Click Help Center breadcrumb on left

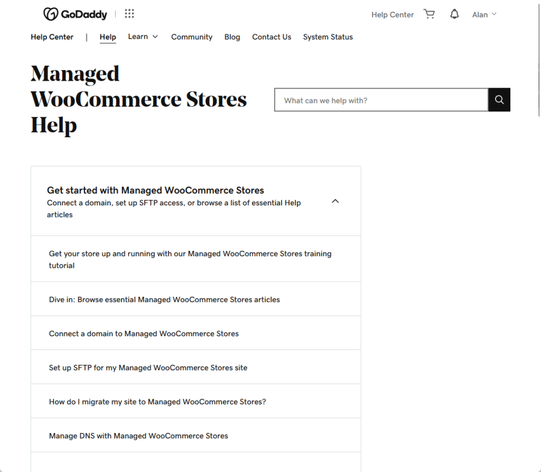[x=52, y=37]
